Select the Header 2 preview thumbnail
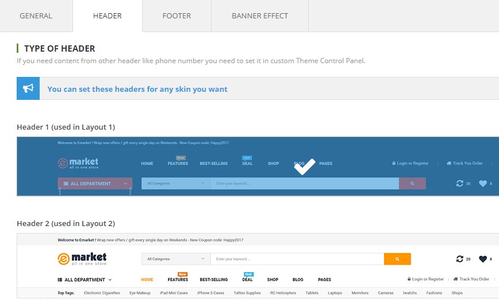Screen dimensions: 499x303 258,266
